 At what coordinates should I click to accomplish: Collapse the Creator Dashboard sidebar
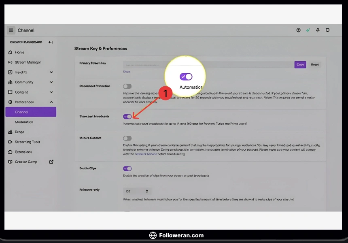click(51, 42)
